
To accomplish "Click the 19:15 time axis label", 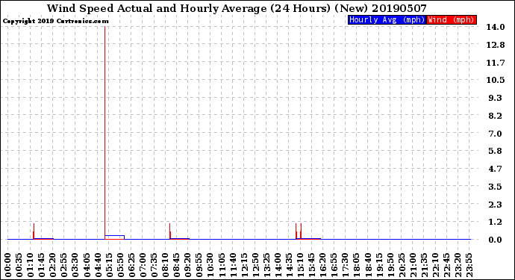I will point(380,265).
